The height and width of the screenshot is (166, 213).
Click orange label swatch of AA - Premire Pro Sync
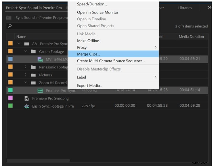(x=10, y=43)
